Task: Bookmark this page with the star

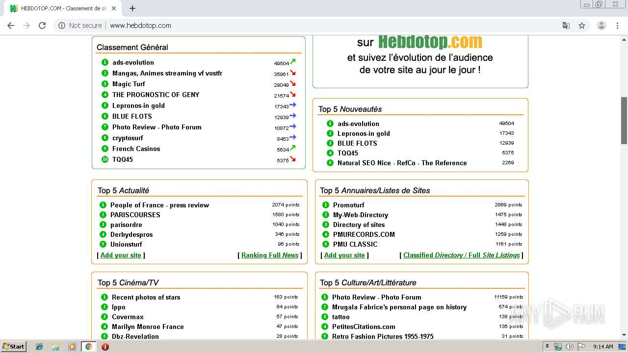Action: pos(582,25)
